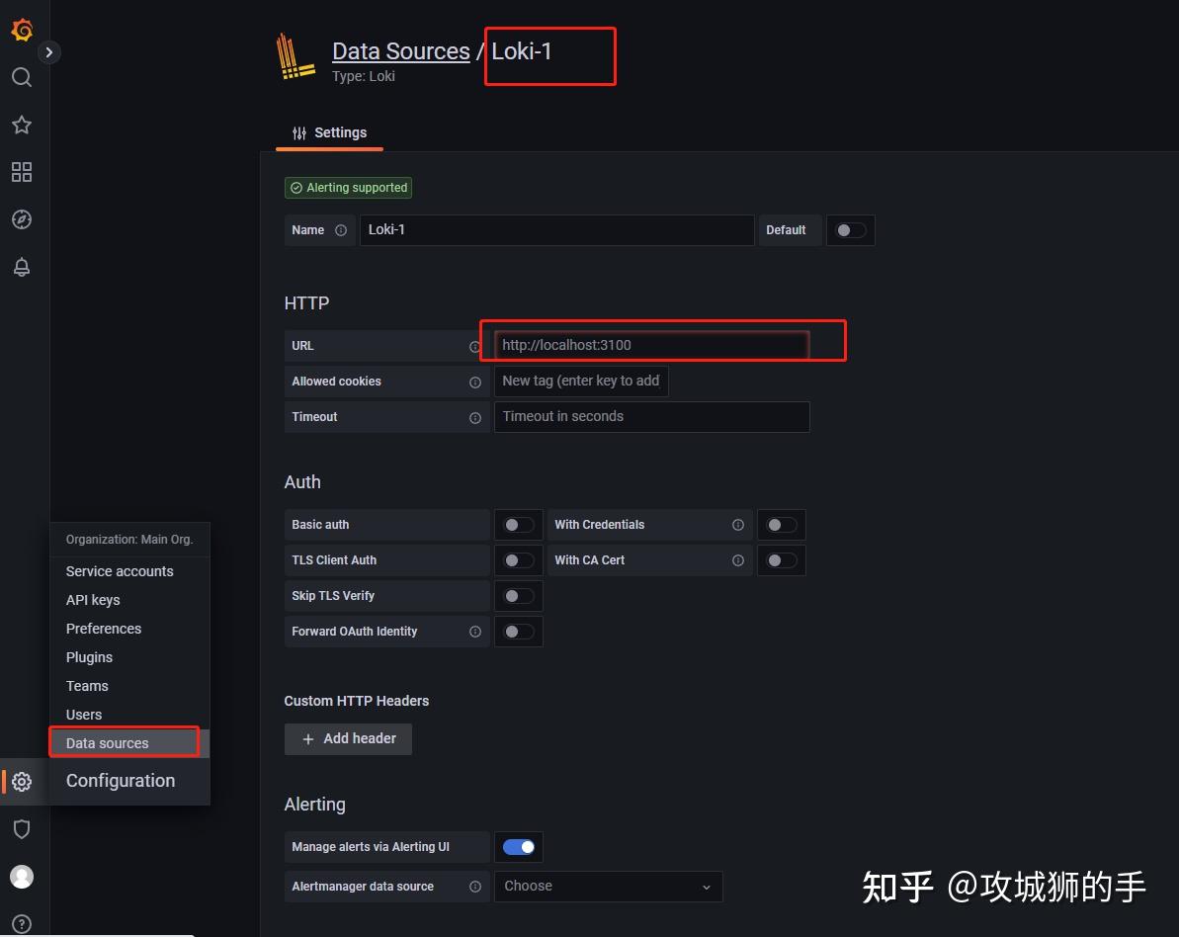Select Teams from the Configuration menu
This screenshot has height=937, width=1179.
click(x=87, y=685)
